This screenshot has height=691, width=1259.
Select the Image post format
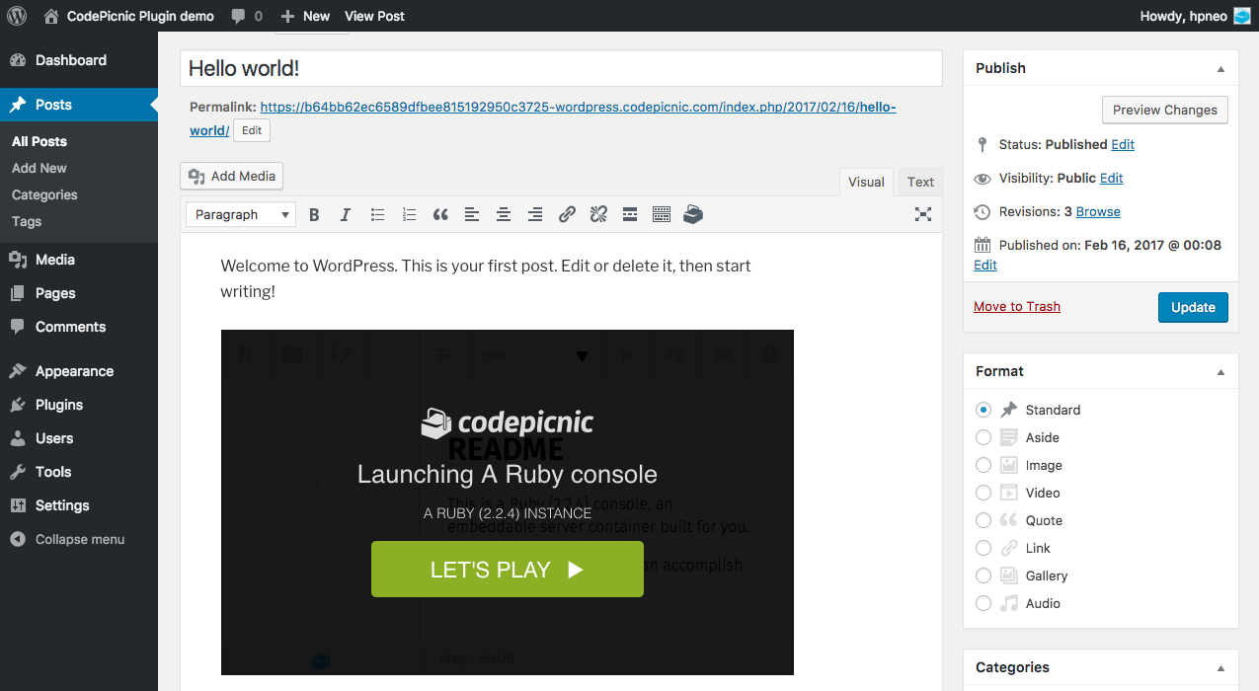pos(983,465)
